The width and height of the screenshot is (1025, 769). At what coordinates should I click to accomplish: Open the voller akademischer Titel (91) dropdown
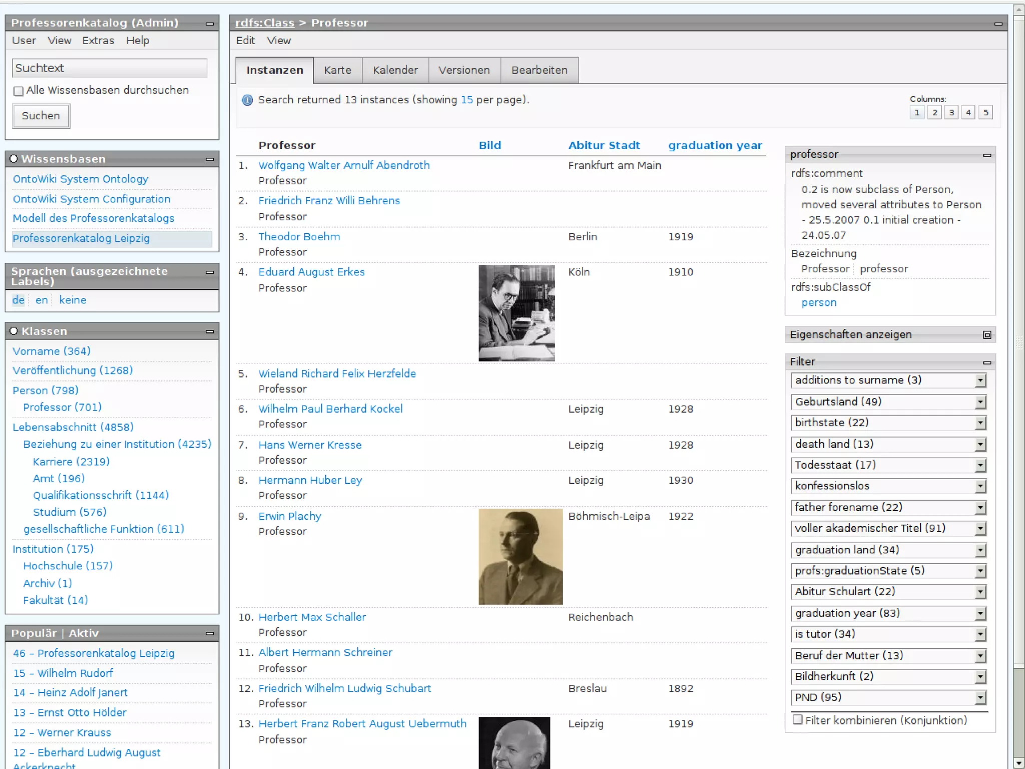pos(888,529)
